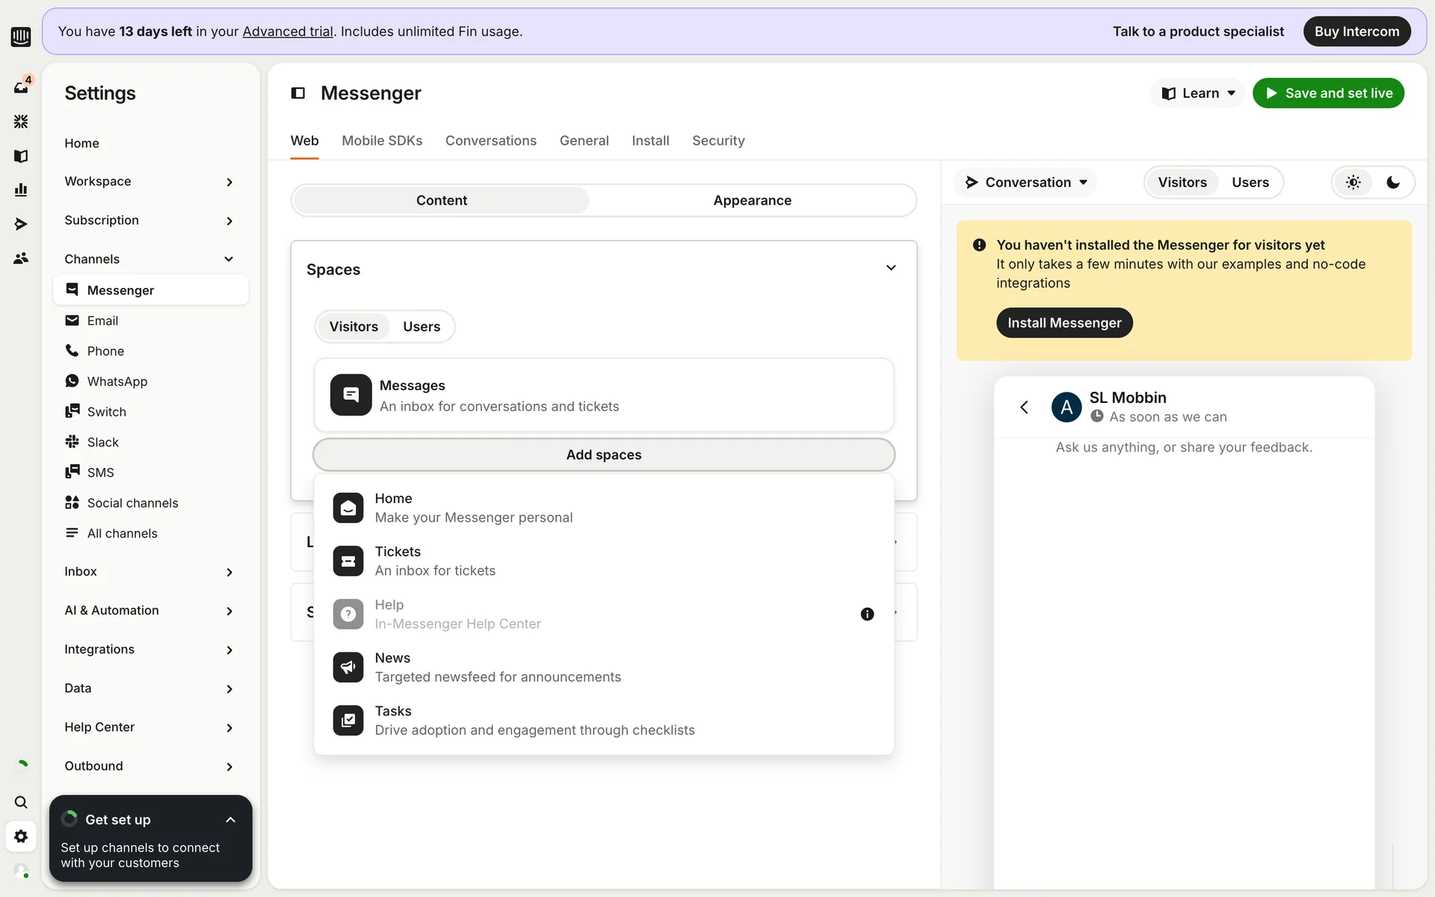
Task: Open the contacts people icon in sidebar
Action: click(x=21, y=259)
